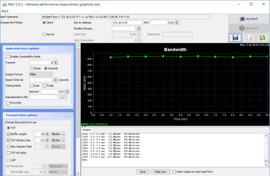Viewport: 270px width, 176px height.
Task: Click the Transmit value stepper
Action: tap(56, 62)
